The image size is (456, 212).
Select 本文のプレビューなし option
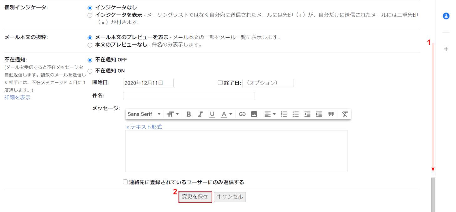(x=90, y=45)
